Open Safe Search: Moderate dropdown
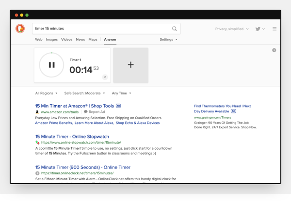Screen dimensions: 291x201 tap(84, 93)
